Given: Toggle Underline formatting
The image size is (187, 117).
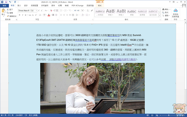Looking at the screenshot, I should (26, 15).
